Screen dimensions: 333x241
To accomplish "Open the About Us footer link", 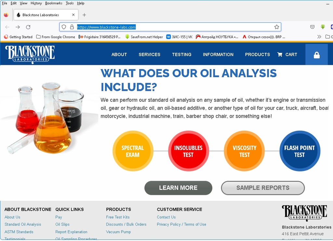I will click(x=12, y=217).
